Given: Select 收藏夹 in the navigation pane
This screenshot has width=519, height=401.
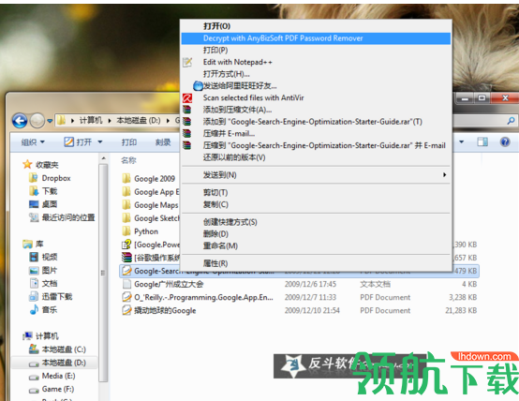Looking at the screenshot, I should [x=40, y=165].
